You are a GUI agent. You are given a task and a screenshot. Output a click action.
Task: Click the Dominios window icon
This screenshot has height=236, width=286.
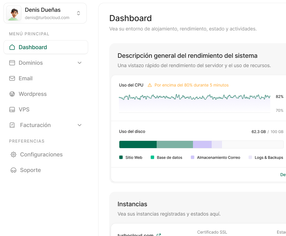[x=12, y=63]
